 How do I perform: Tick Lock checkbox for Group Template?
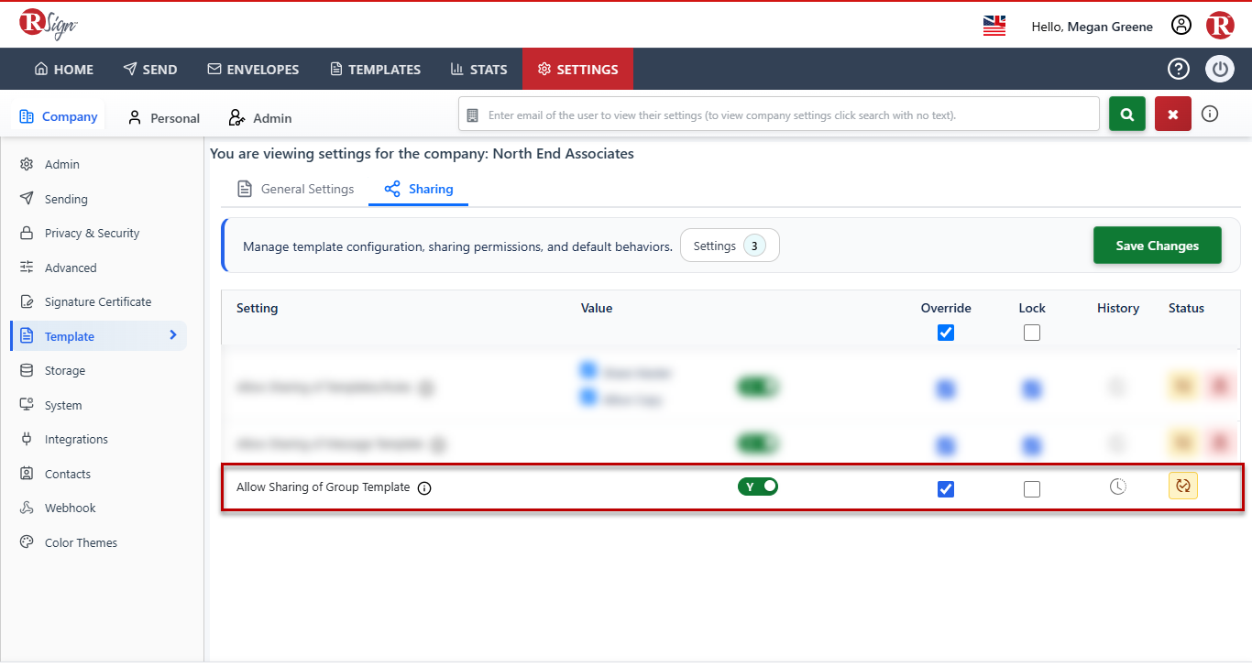1032,489
